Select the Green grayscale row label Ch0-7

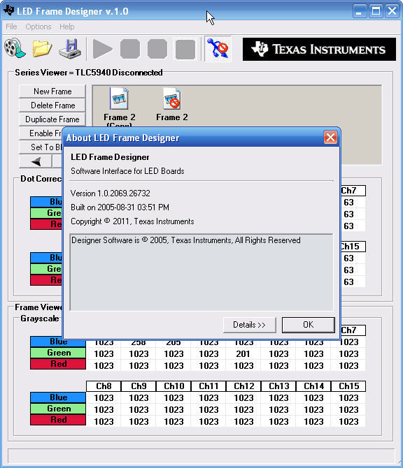58,353
